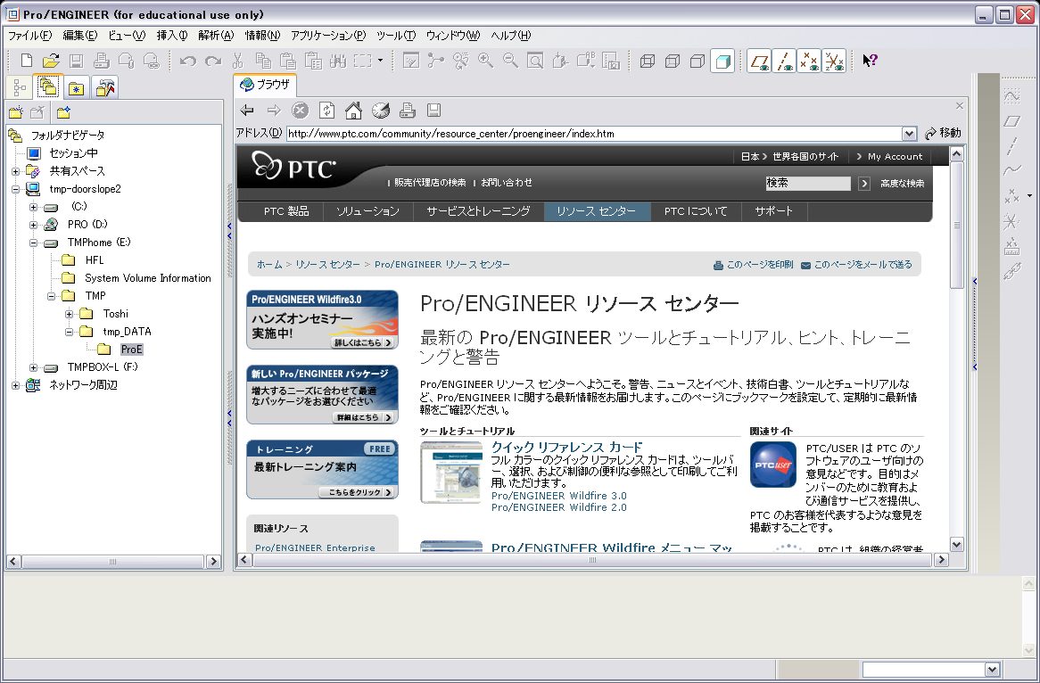Click the scissors cut icon
This screenshot has width=1040, height=683.
pos(237,61)
